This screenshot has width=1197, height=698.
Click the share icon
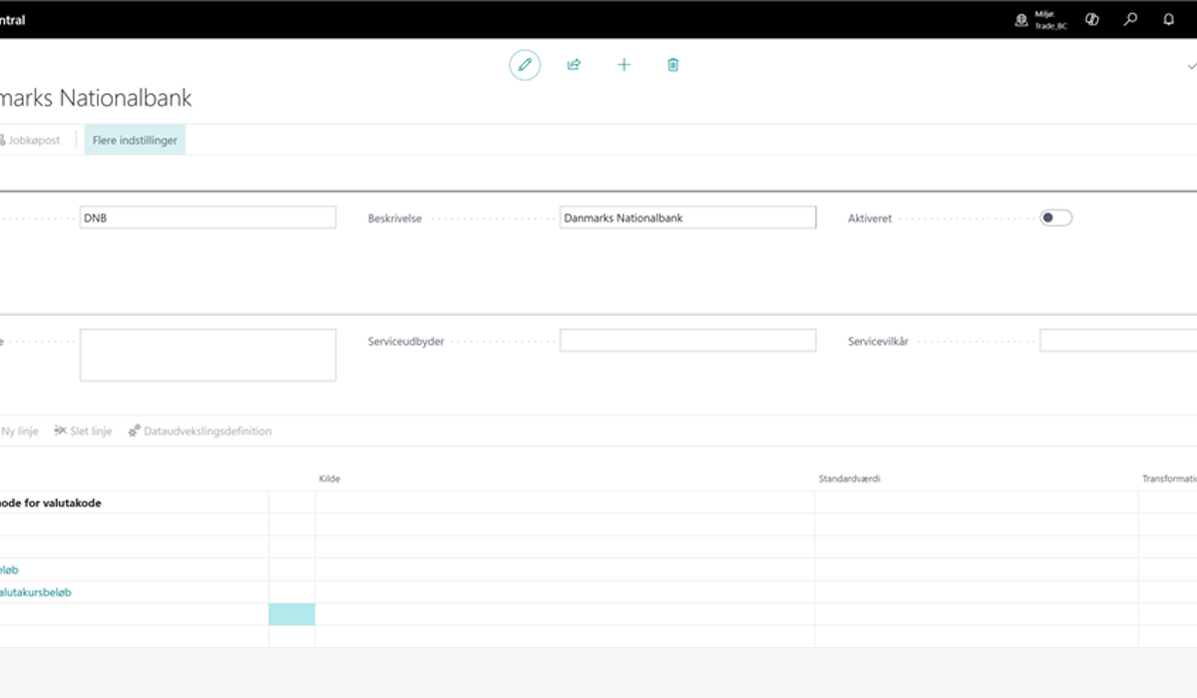pyautogui.click(x=574, y=65)
